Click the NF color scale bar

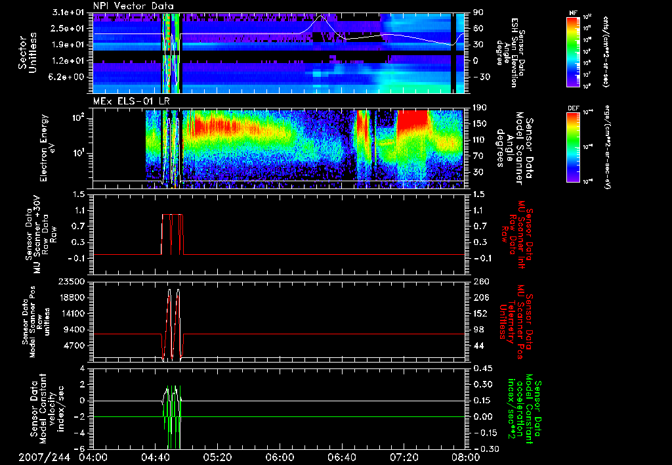coord(573,52)
